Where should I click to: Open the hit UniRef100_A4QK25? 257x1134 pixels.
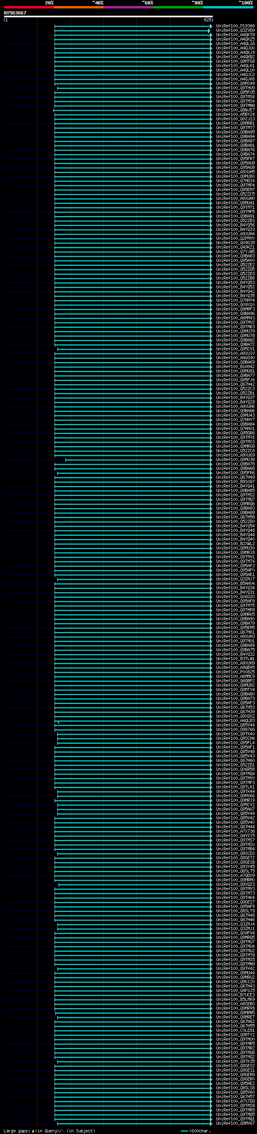tap(235, 39)
